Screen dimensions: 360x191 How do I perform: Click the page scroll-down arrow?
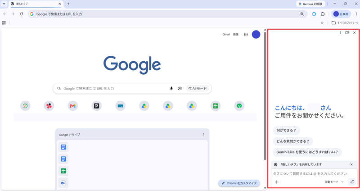[x=265, y=188]
